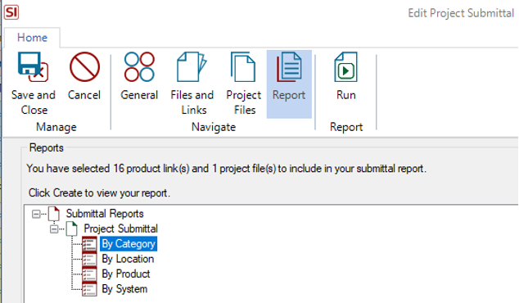Viewport: 519px width, 303px height.
Task: Click the Manage ribbon group label
Action: [x=56, y=127]
